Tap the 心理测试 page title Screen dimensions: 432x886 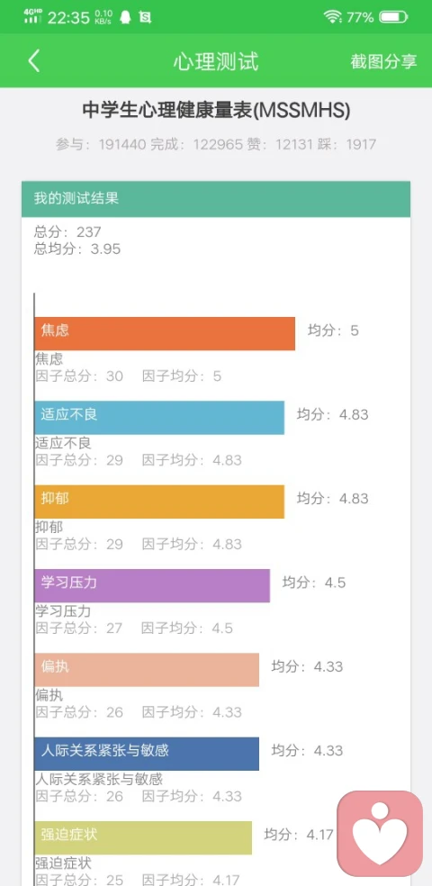(216, 61)
